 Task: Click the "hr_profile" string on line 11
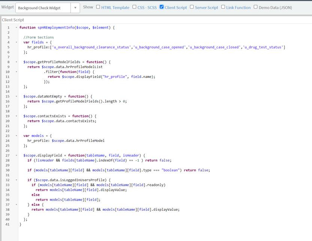tap(115, 77)
